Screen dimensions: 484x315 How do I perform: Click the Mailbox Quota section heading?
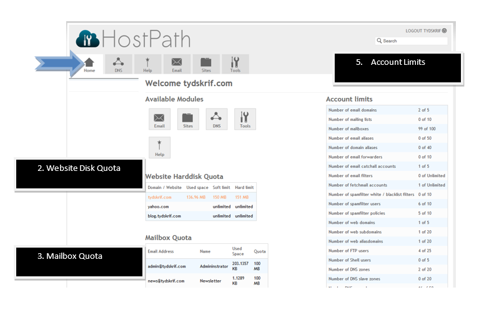[x=168, y=238]
